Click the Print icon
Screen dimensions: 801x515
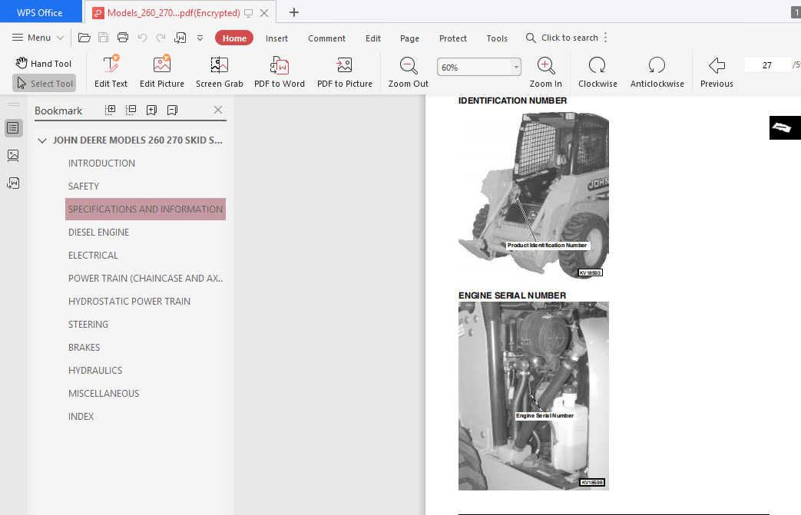pyautogui.click(x=123, y=38)
